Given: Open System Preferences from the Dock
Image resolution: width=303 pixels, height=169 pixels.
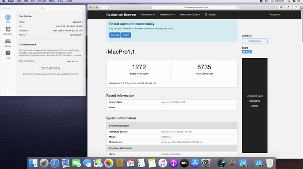Looking at the screenshot, I should click(x=206, y=163).
